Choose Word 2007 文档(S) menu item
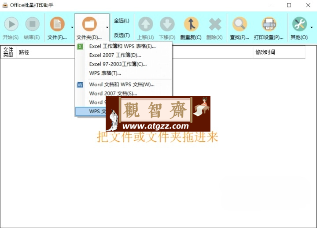This screenshot has height=228, width=317. 124,93
